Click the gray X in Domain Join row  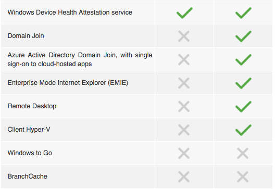[184, 36]
